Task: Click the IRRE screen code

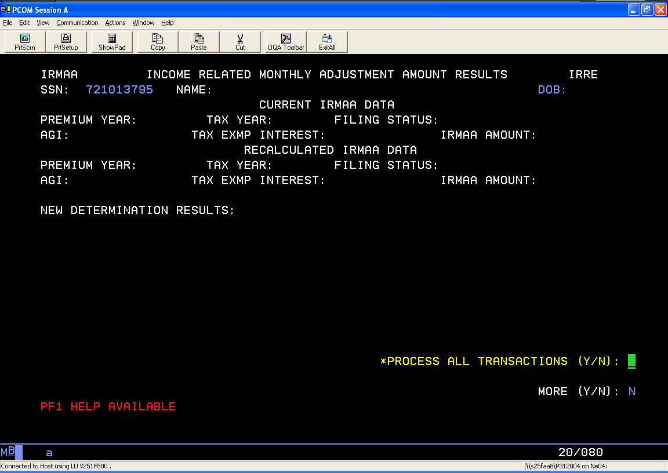Action: tap(583, 75)
